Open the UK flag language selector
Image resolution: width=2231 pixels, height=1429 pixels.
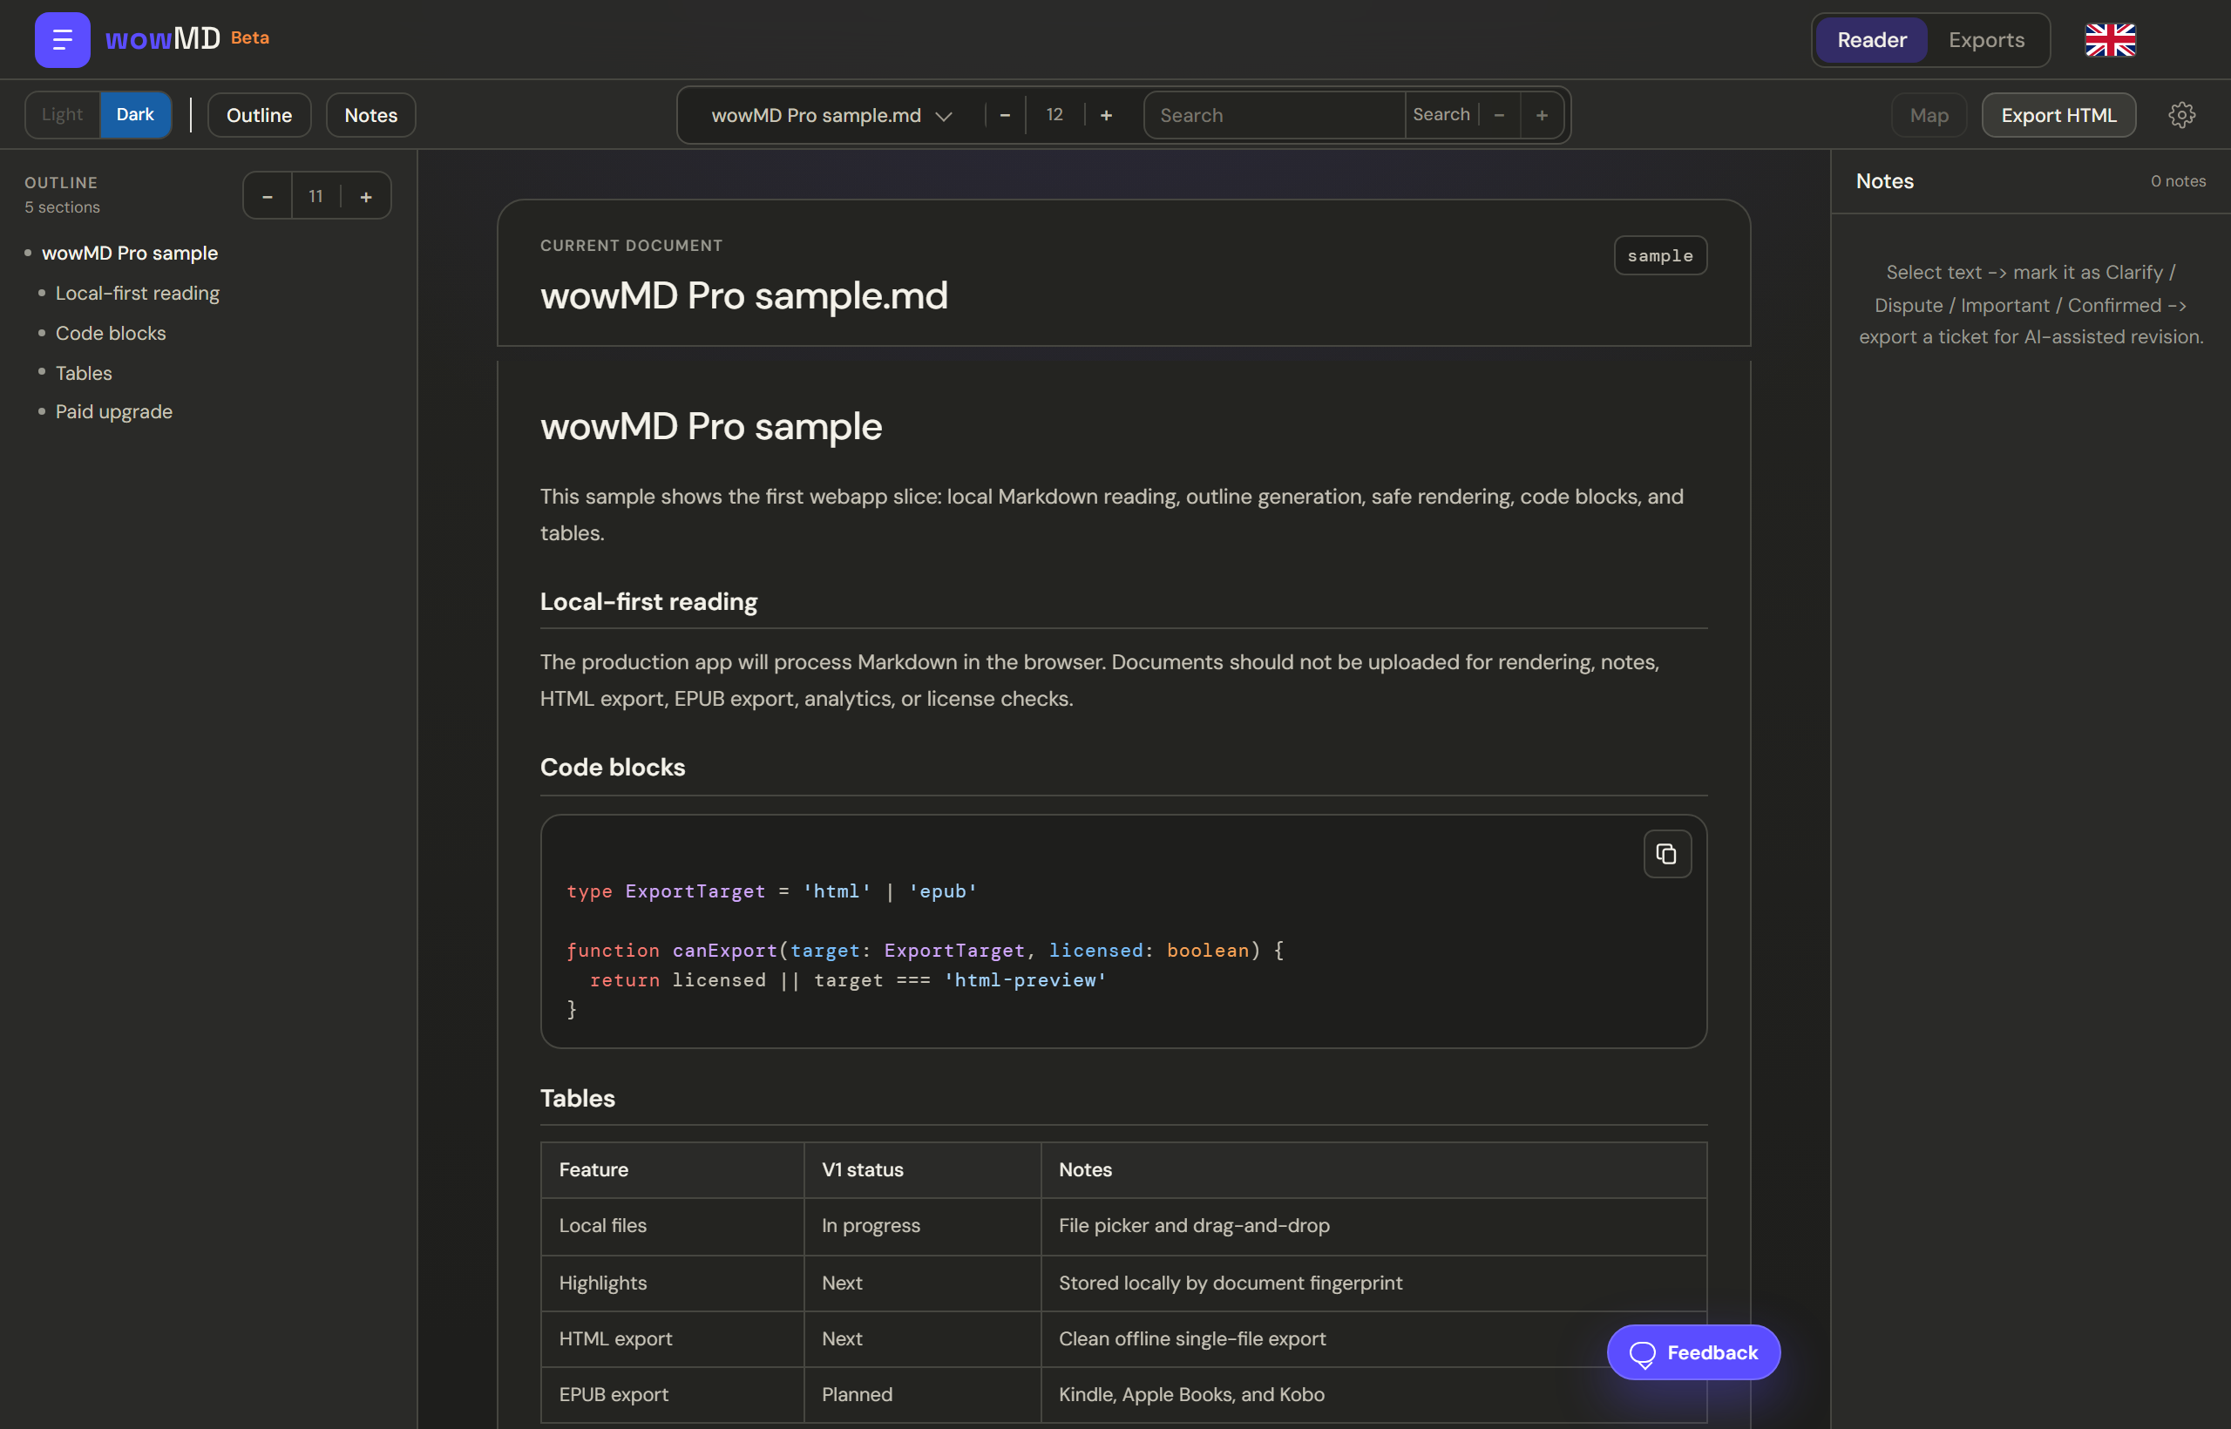tap(2111, 40)
